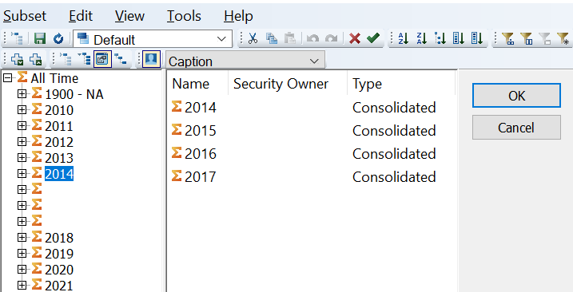Toggle the highlighted properties window button

(102, 59)
